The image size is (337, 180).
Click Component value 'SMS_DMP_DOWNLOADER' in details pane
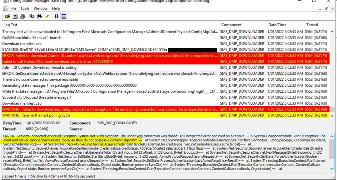[117, 123]
